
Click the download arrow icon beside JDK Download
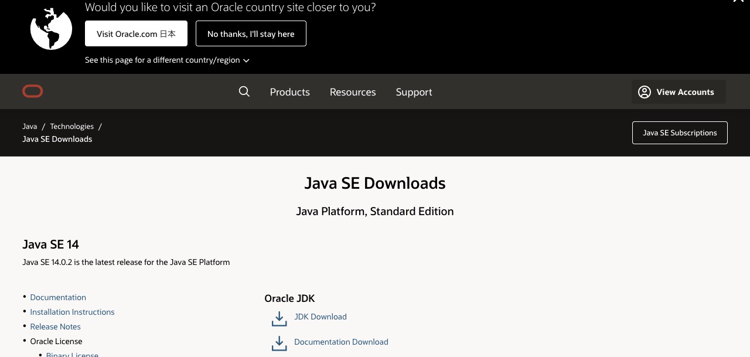tap(279, 318)
